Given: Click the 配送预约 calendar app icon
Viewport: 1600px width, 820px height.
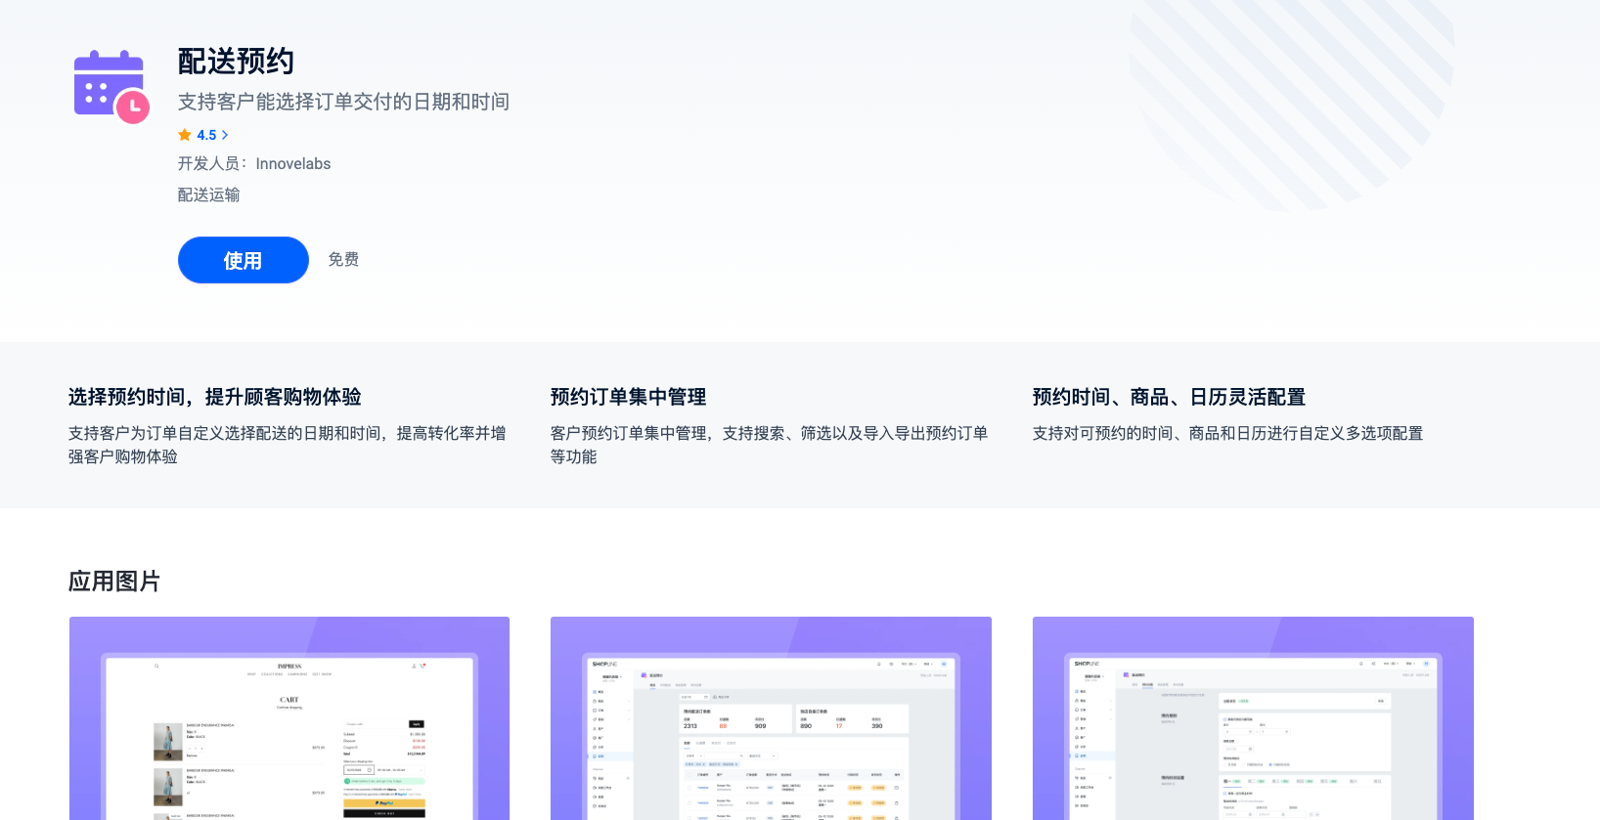Looking at the screenshot, I should (x=111, y=87).
